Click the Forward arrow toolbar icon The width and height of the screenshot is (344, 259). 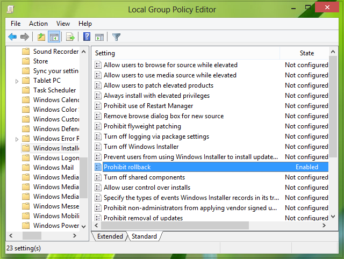(24, 37)
